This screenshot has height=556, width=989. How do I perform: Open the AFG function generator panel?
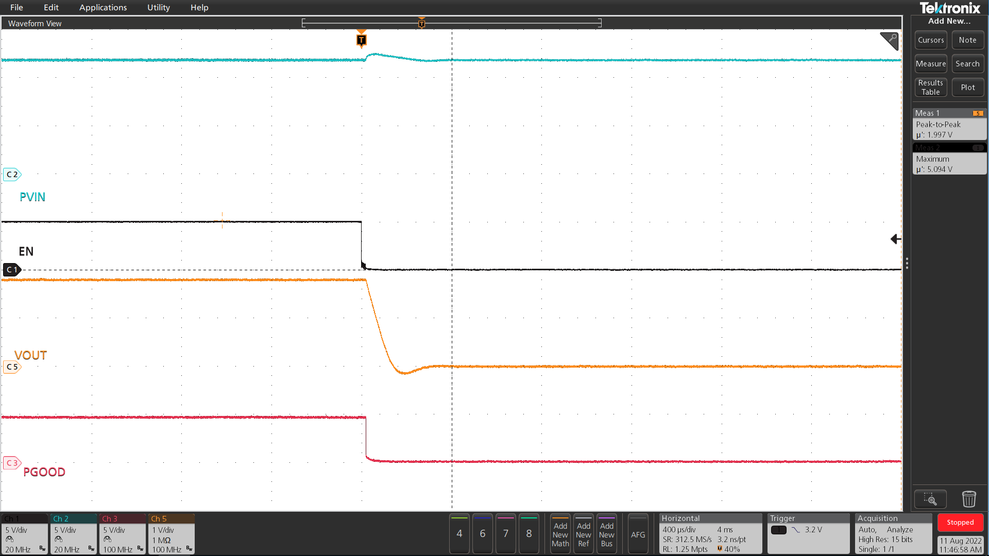[x=638, y=534]
